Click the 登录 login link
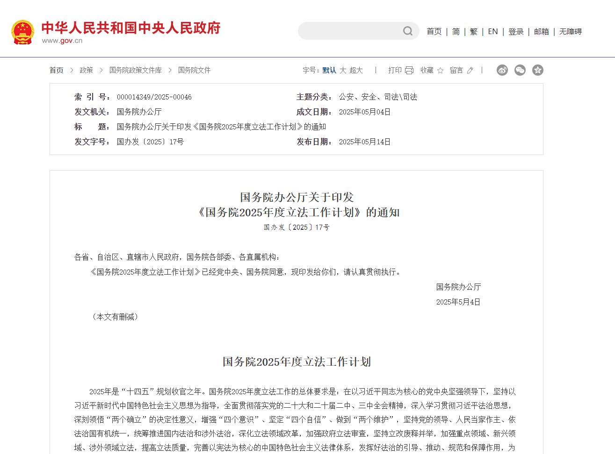Viewport: 615px width, 454px height. (x=516, y=31)
